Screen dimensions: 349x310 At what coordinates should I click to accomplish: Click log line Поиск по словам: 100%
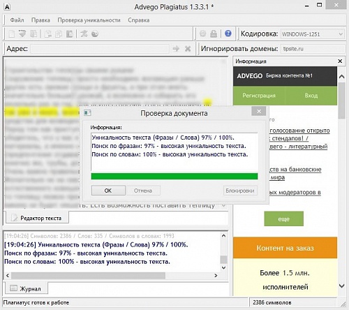[87, 262]
